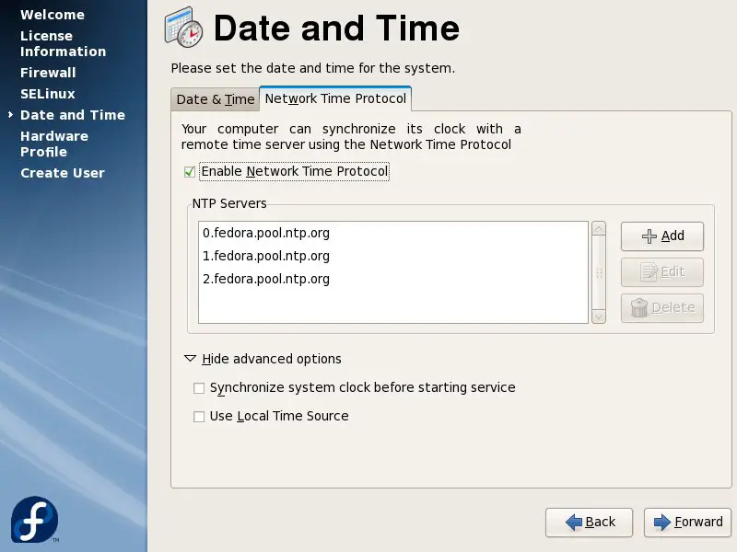
Task: Select the Network Time Protocol tab
Action: click(335, 98)
